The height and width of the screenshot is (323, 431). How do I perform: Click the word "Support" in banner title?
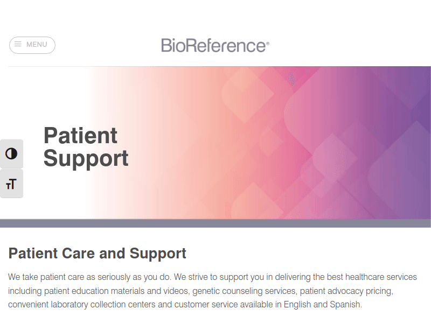(x=86, y=159)
